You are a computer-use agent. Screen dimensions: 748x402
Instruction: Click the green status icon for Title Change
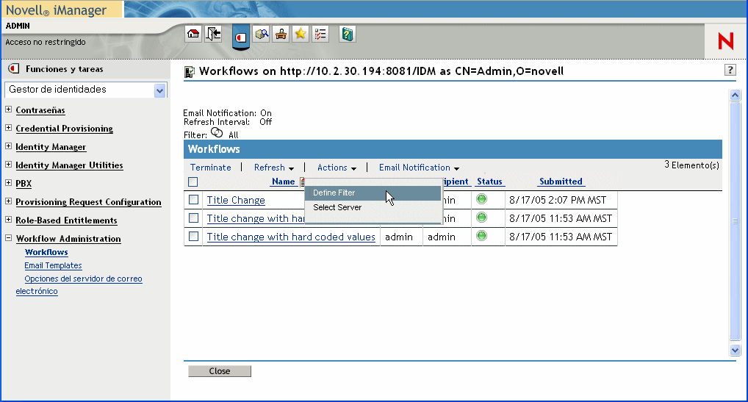482,199
